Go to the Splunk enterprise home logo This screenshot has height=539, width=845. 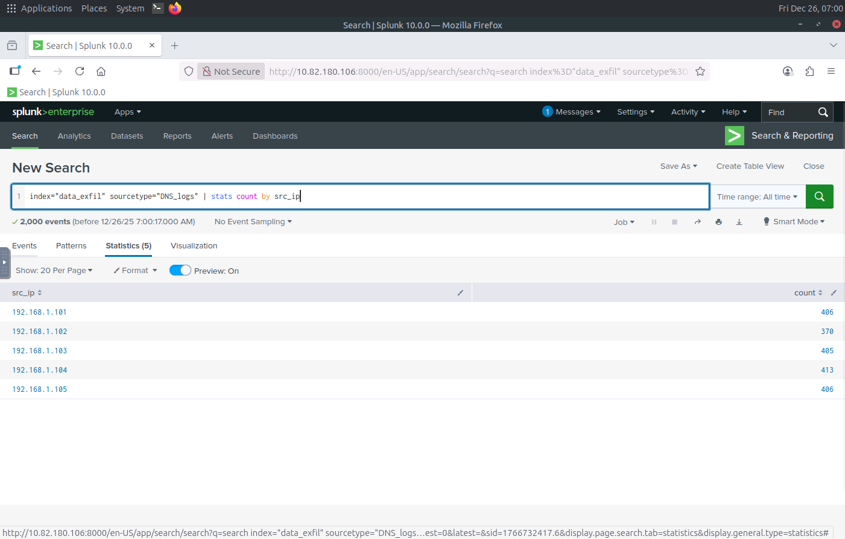(x=53, y=112)
